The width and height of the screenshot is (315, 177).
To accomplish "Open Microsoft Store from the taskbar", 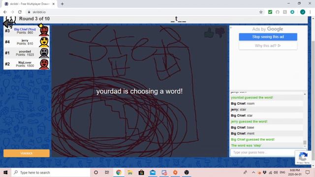I will 141,173.
